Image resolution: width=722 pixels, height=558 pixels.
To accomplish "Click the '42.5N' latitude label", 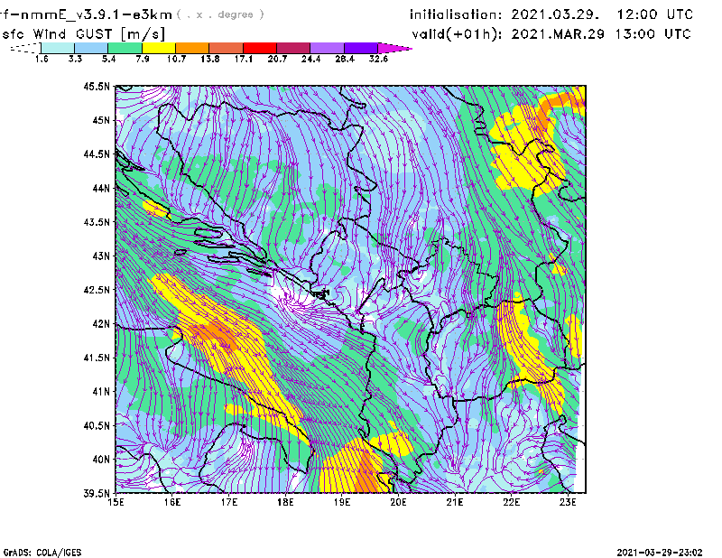I will click(x=97, y=290).
